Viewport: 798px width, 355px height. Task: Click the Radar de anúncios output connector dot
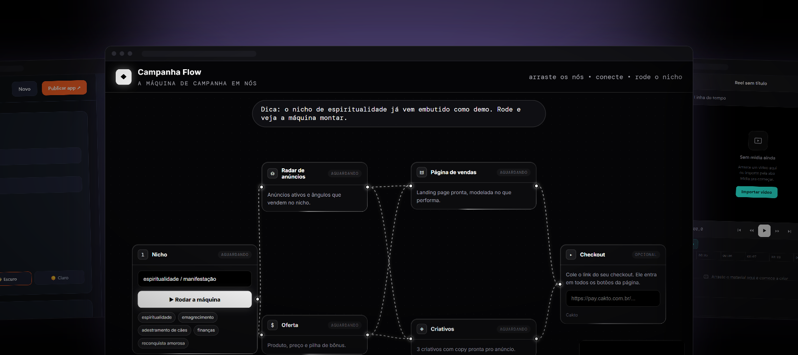tap(368, 187)
